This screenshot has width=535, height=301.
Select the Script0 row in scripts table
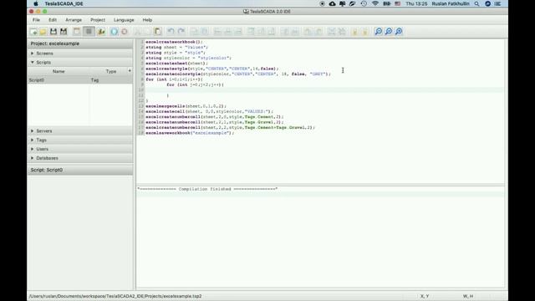click(x=80, y=80)
